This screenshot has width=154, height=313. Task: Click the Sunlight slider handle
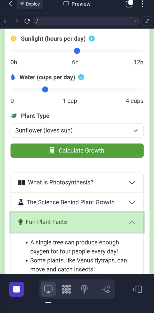[x=77, y=51]
